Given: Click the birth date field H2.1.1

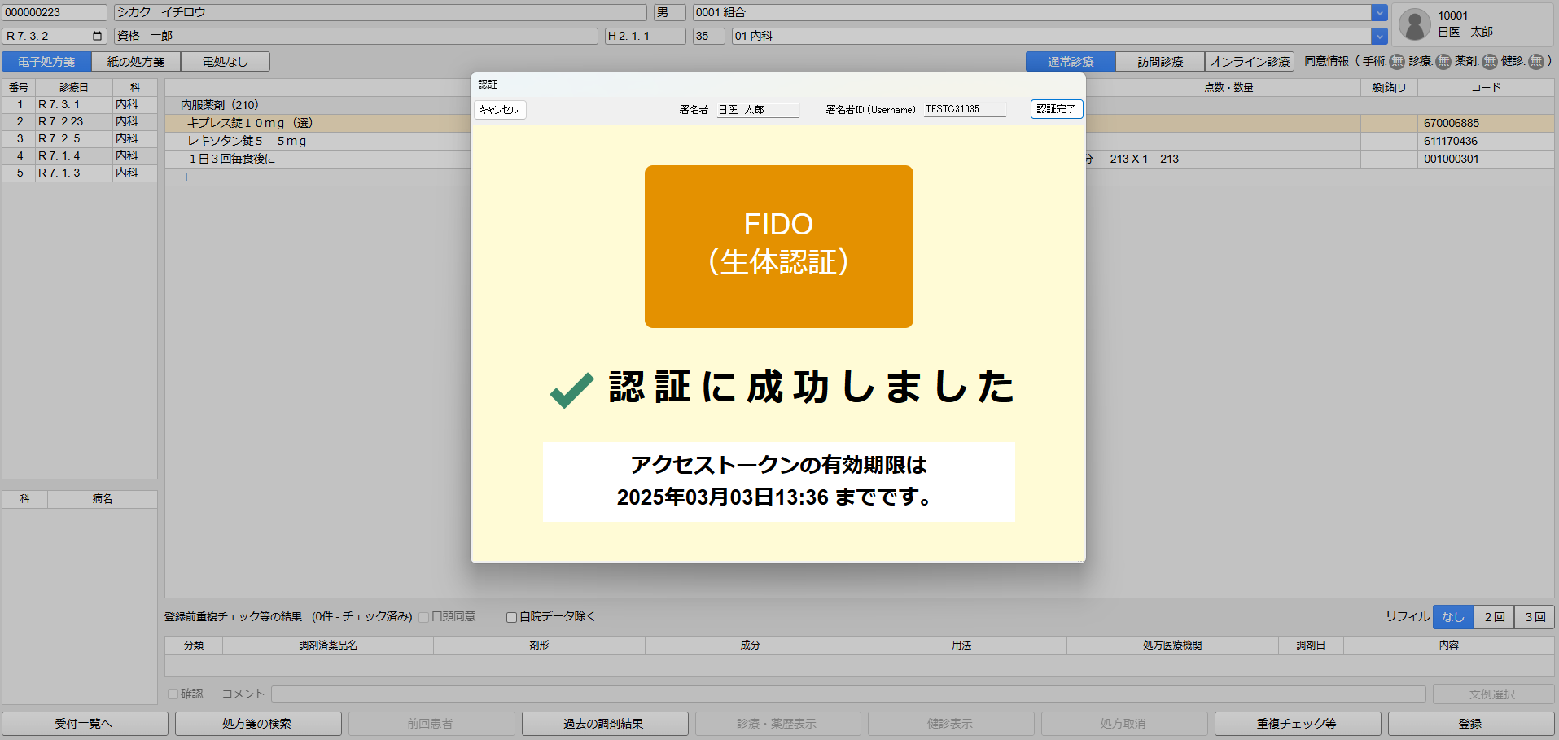Looking at the screenshot, I should click(645, 37).
